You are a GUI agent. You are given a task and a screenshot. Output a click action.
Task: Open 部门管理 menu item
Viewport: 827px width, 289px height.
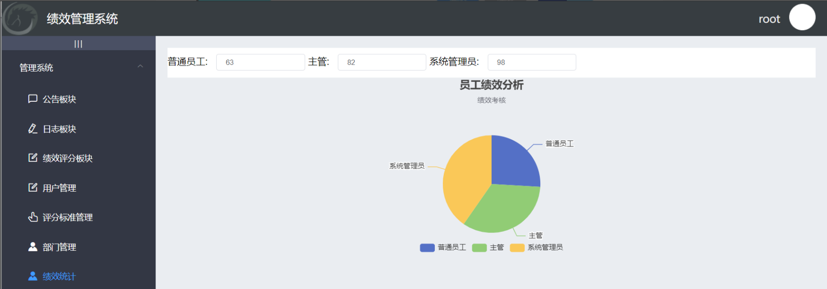coord(79,247)
